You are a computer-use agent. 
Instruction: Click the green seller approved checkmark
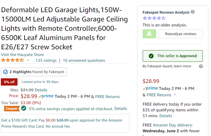(151, 56)
